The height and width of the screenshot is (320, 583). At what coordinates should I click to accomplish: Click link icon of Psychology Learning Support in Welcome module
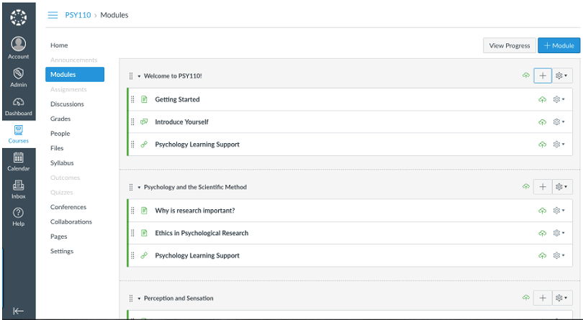coord(144,145)
